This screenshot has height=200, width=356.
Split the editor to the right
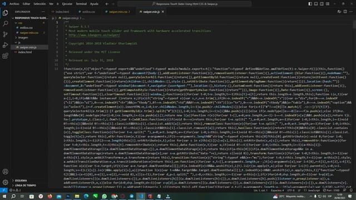point(345,12)
